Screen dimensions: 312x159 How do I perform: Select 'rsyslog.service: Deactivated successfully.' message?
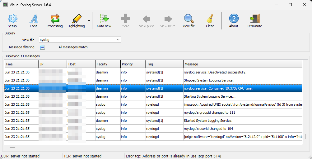pos(215,72)
